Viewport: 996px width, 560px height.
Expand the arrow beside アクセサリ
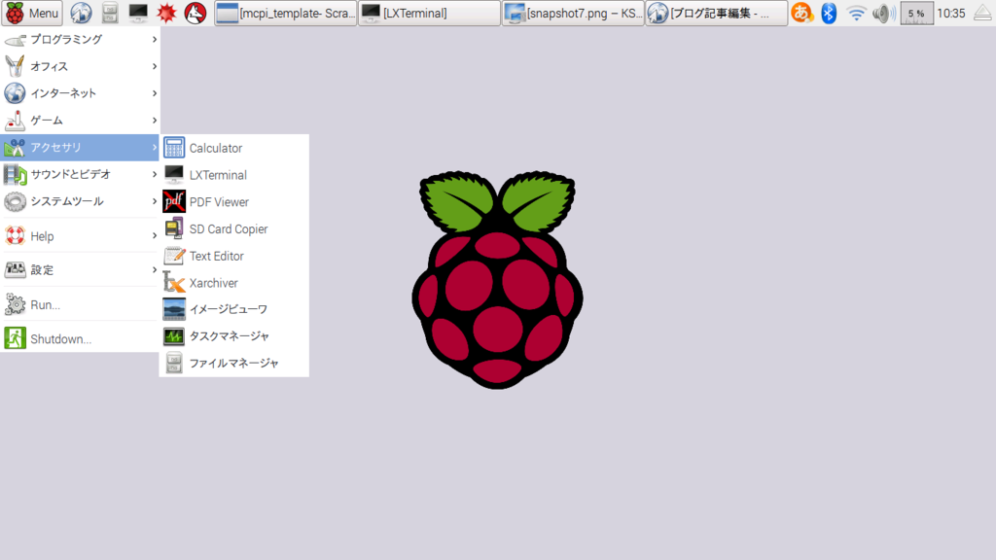coord(155,148)
